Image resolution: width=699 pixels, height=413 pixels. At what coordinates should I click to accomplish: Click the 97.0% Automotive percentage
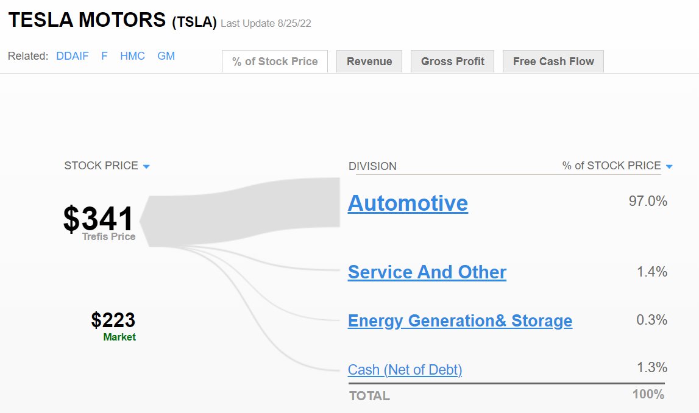pyautogui.click(x=648, y=201)
